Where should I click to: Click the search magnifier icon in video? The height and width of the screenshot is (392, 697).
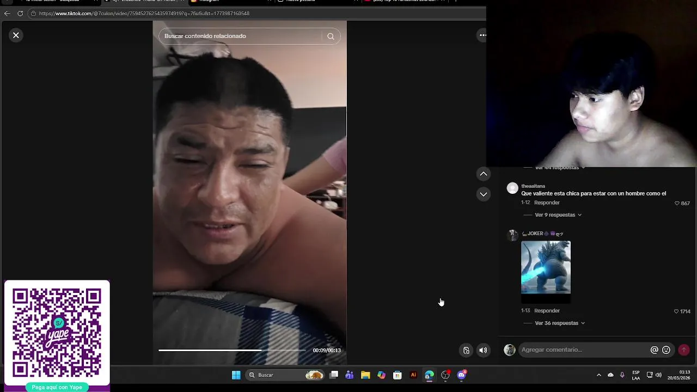coord(331,36)
